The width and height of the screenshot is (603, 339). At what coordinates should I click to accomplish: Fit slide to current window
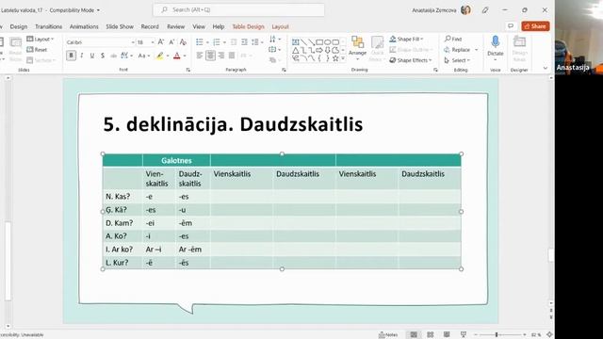pos(549,335)
